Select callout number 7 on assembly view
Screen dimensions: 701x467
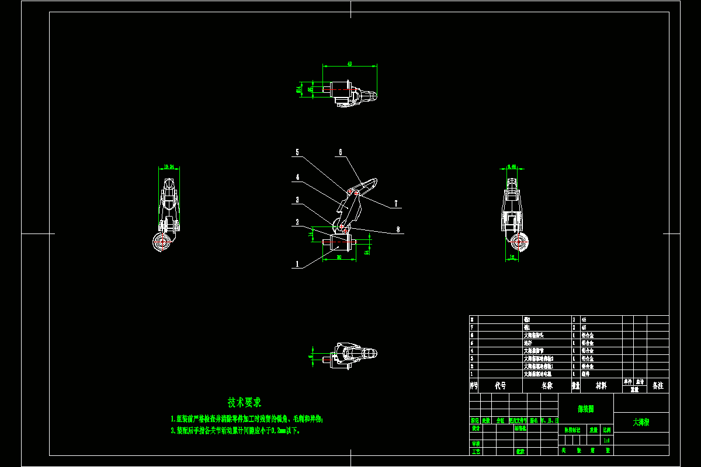click(x=396, y=204)
